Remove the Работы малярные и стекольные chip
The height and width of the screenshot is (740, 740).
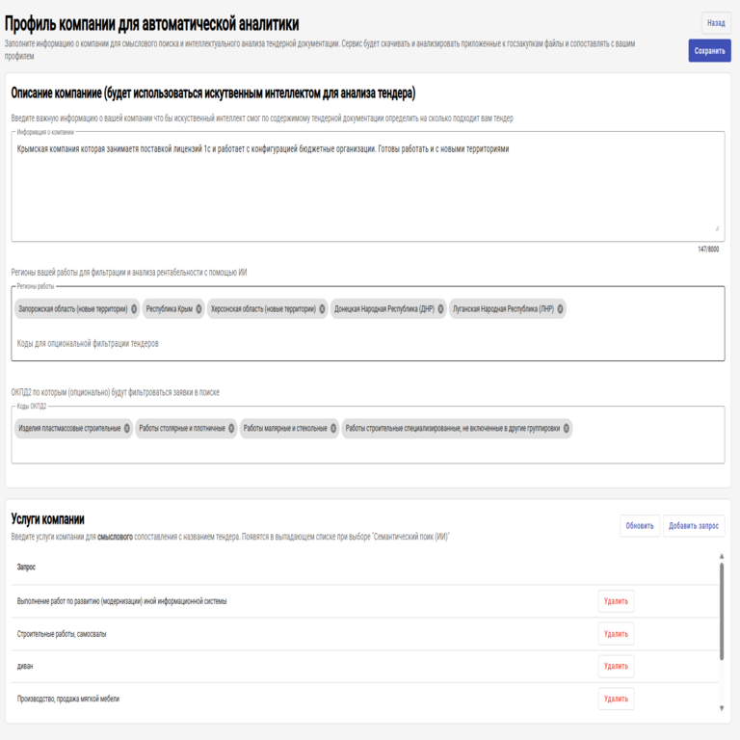[333, 428]
